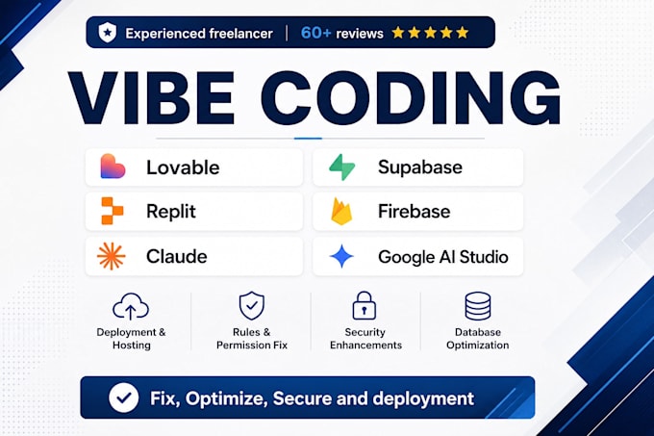Click the "Deployment & Hosting" label
The image size is (654, 436).
tap(131, 339)
